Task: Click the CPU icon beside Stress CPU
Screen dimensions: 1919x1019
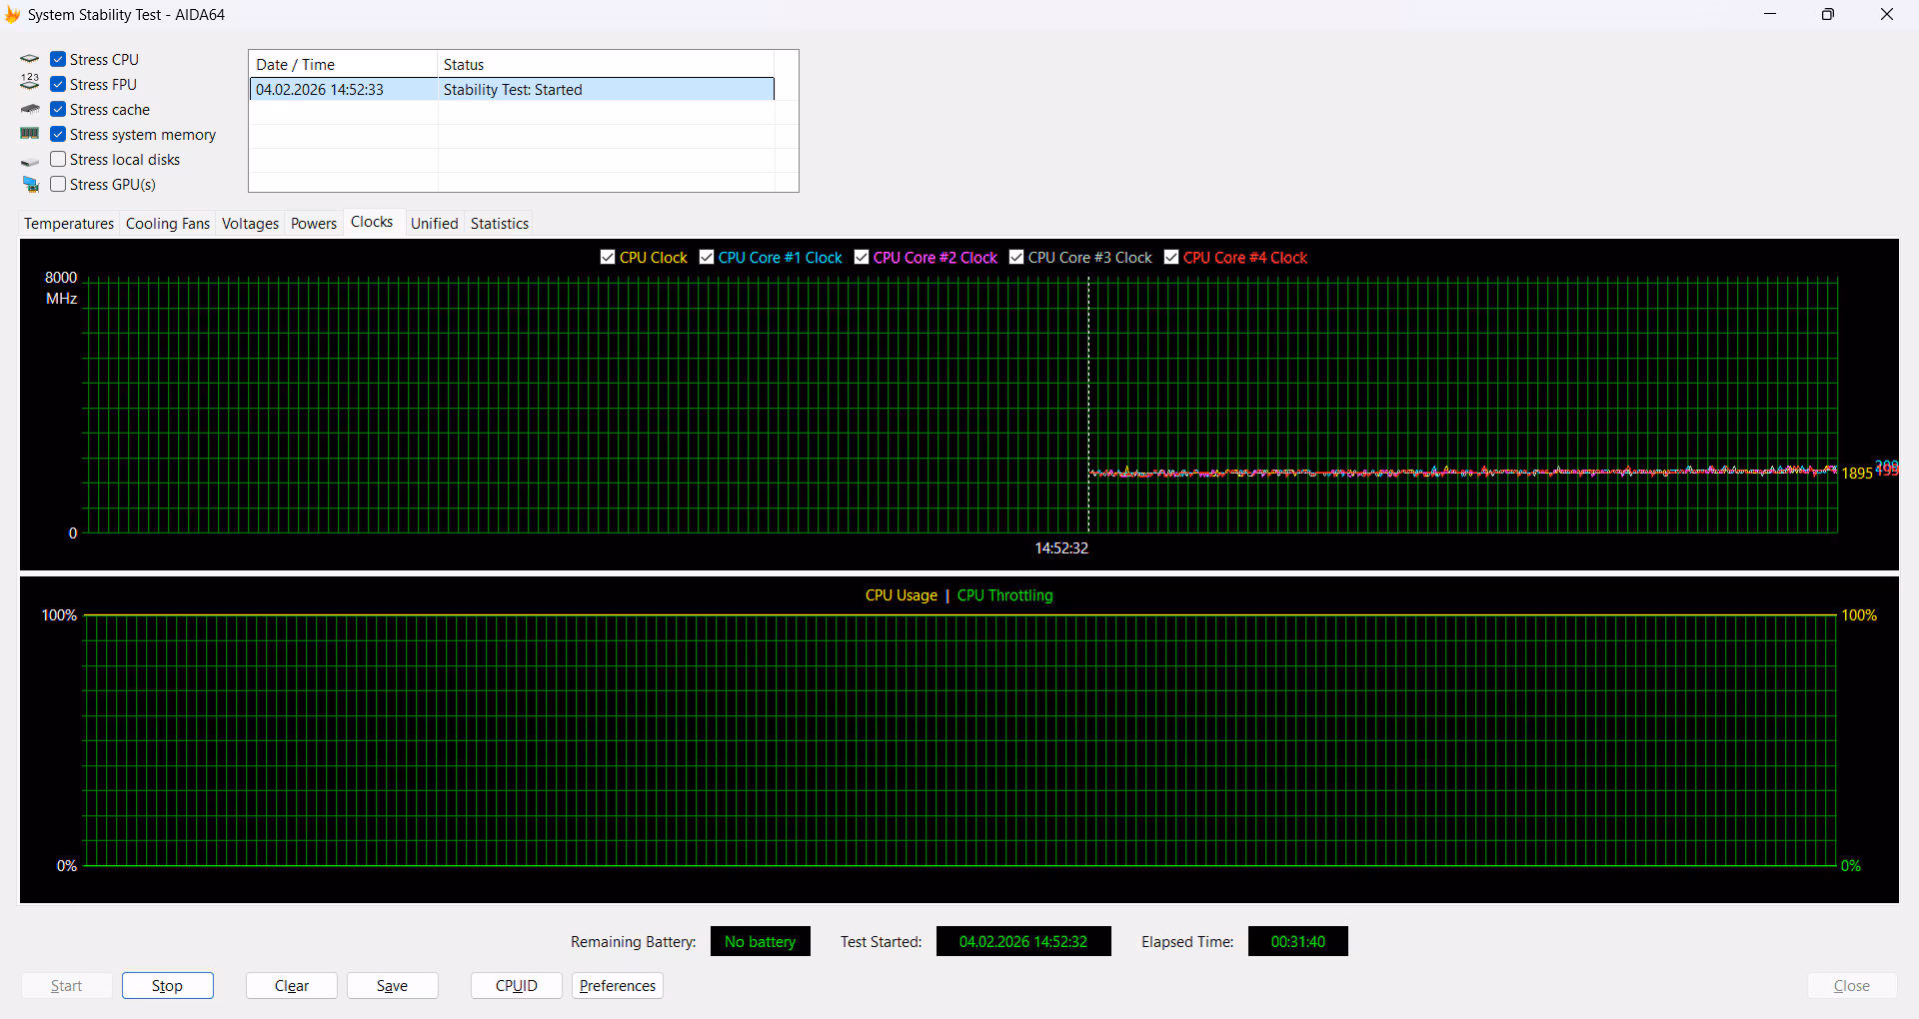Action: [x=30, y=59]
